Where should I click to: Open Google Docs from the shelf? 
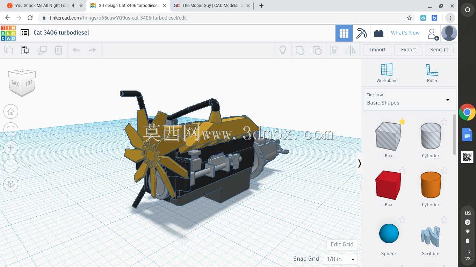pos(467,135)
